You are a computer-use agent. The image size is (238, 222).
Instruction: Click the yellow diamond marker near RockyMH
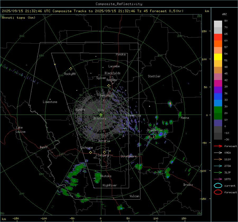(x=71, y=69)
